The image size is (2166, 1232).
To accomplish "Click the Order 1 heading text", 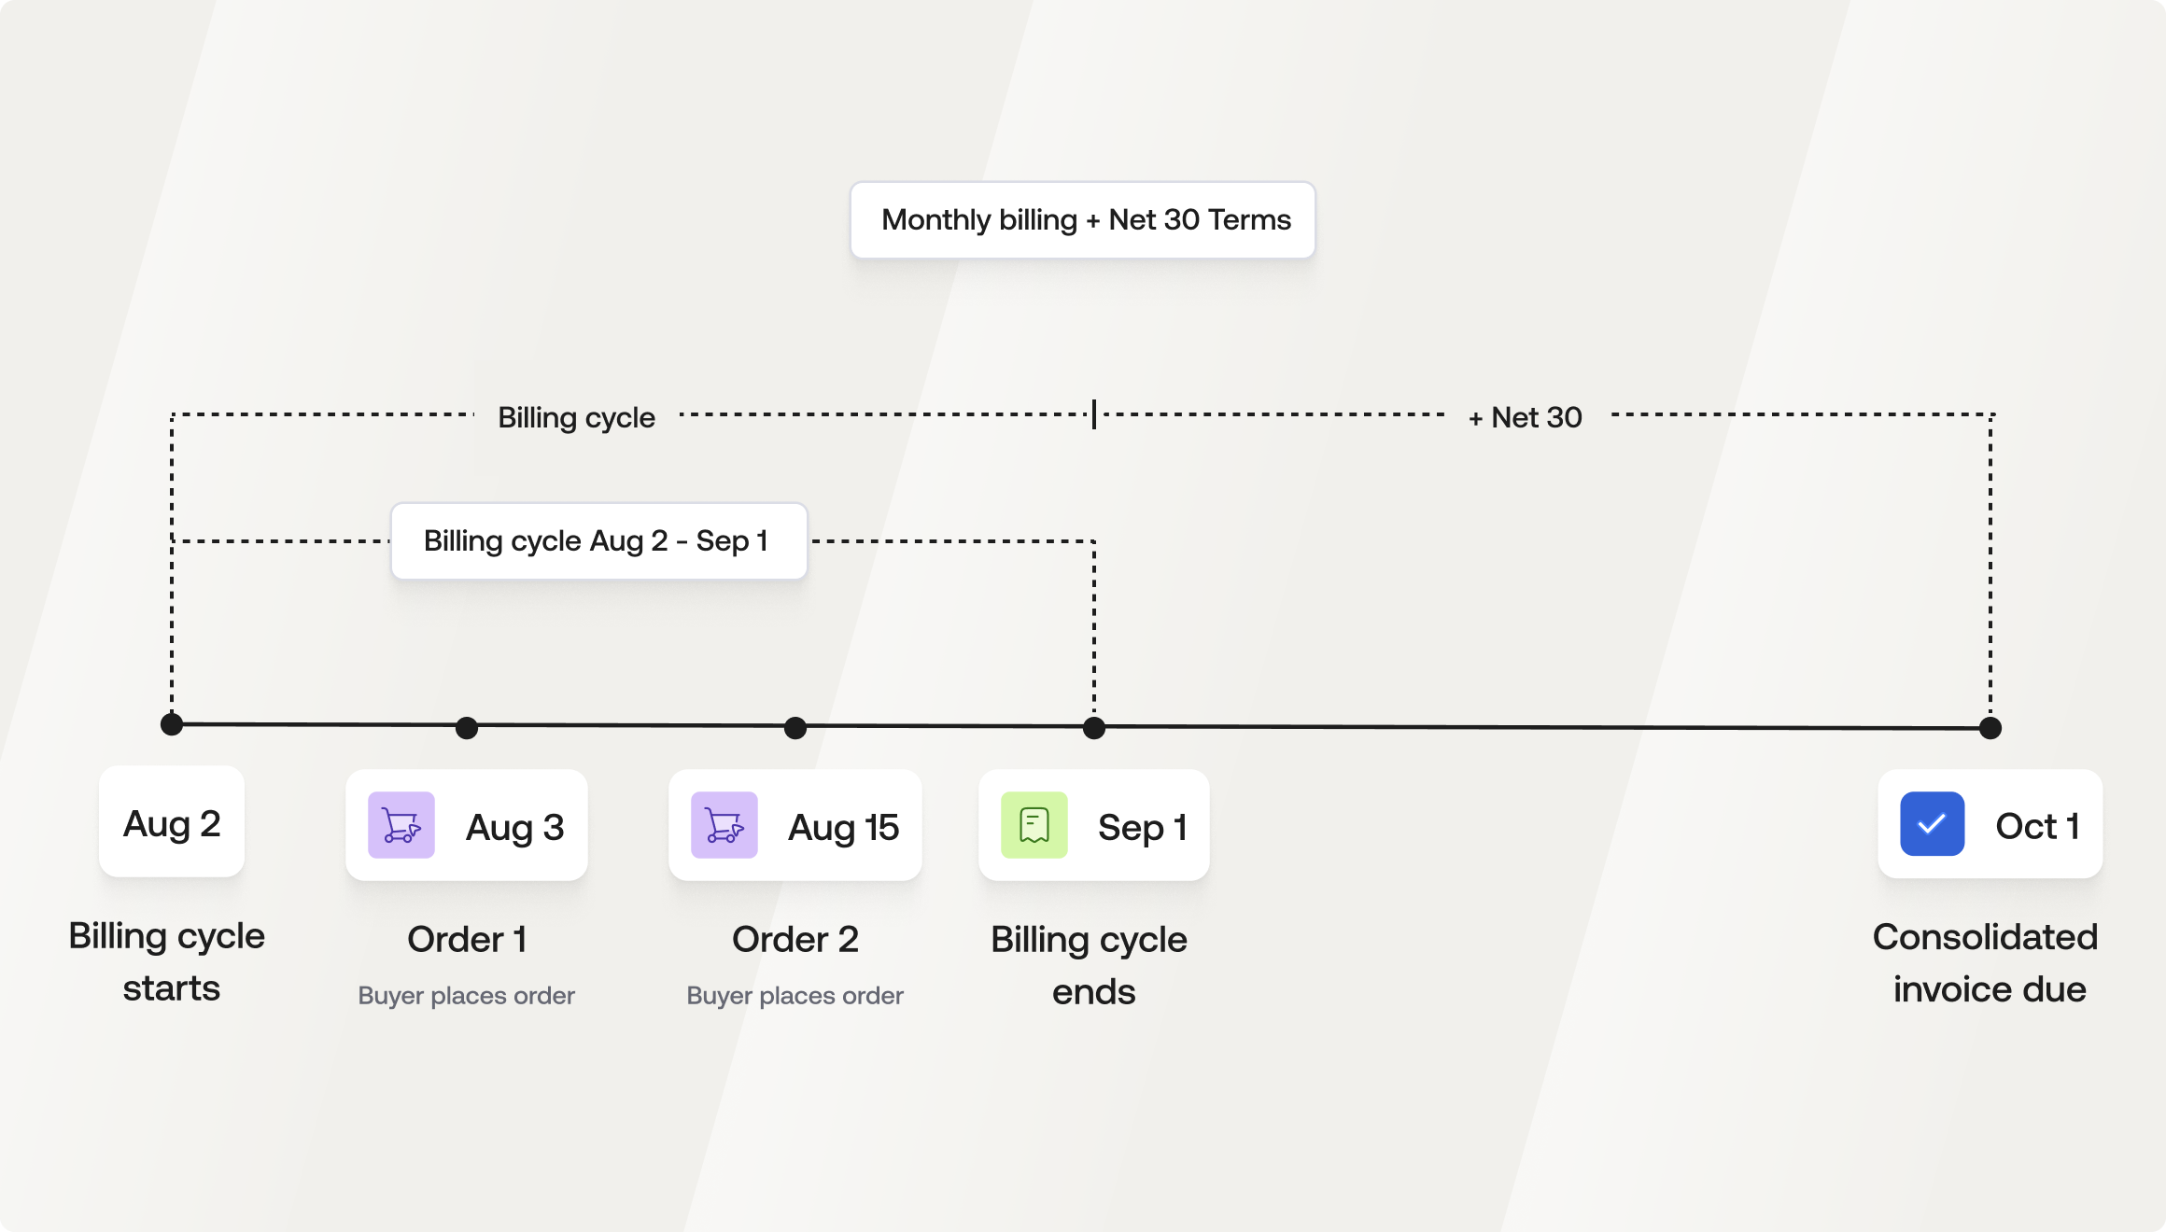I will pos(467,939).
